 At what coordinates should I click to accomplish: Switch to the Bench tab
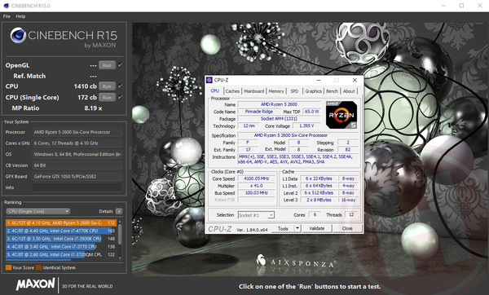coord(333,91)
